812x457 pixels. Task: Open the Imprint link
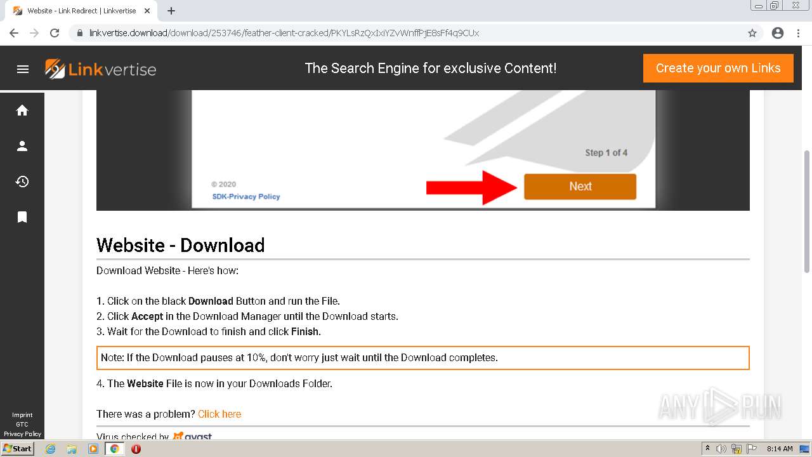click(22, 415)
